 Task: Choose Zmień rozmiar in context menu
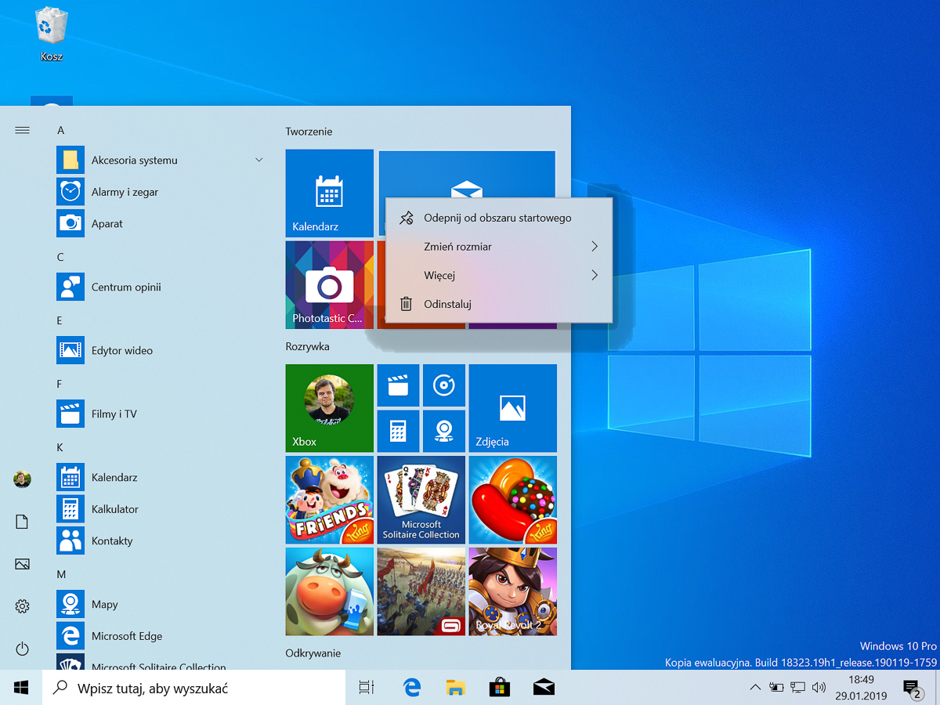point(499,247)
